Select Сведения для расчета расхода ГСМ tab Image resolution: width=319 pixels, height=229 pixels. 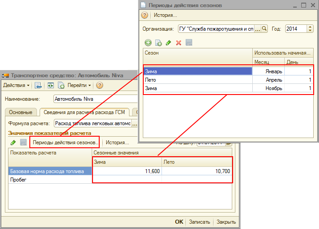[x=85, y=112]
